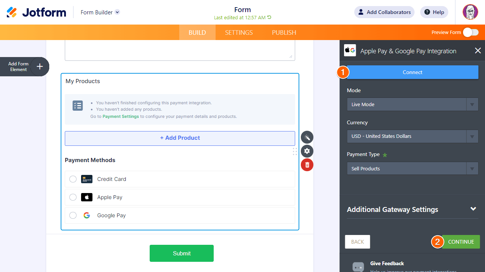Click the Payment Methods heading
The width and height of the screenshot is (485, 272).
90,160
